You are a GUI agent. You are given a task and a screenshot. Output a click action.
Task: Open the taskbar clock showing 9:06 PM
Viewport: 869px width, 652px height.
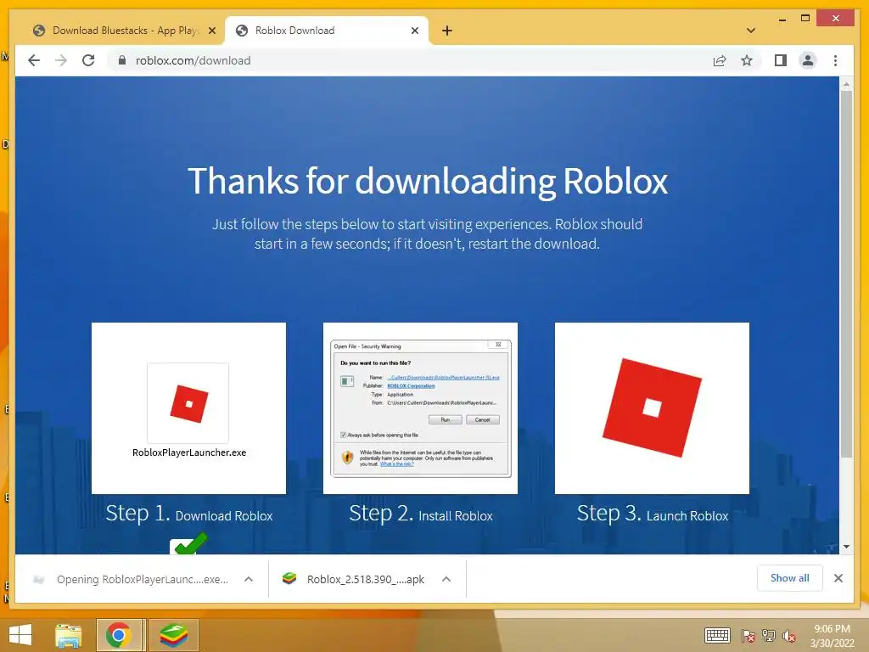[832, 636]
